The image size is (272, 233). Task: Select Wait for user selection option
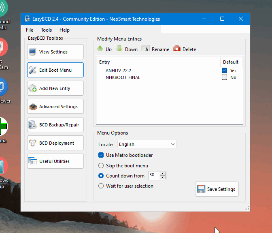tap(101, 186)
